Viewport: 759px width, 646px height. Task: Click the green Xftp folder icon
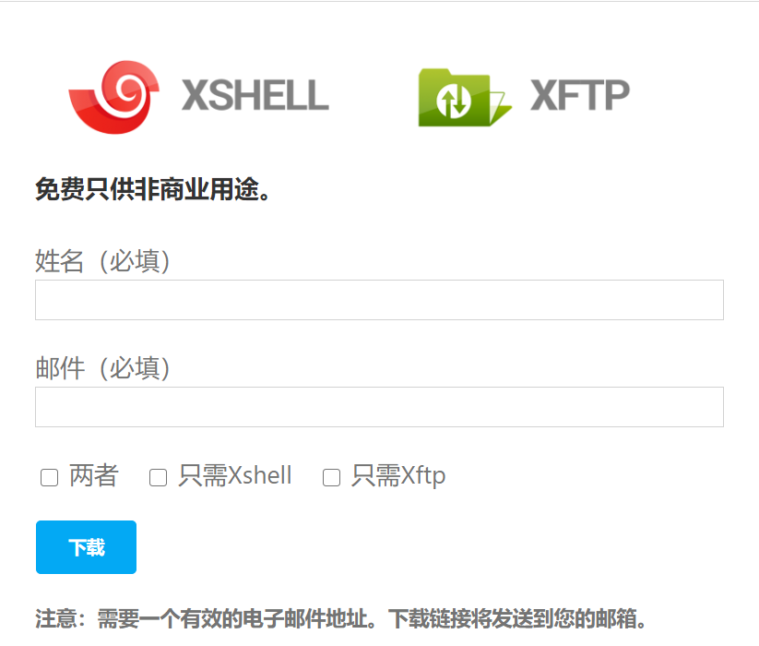coord(465,98)
